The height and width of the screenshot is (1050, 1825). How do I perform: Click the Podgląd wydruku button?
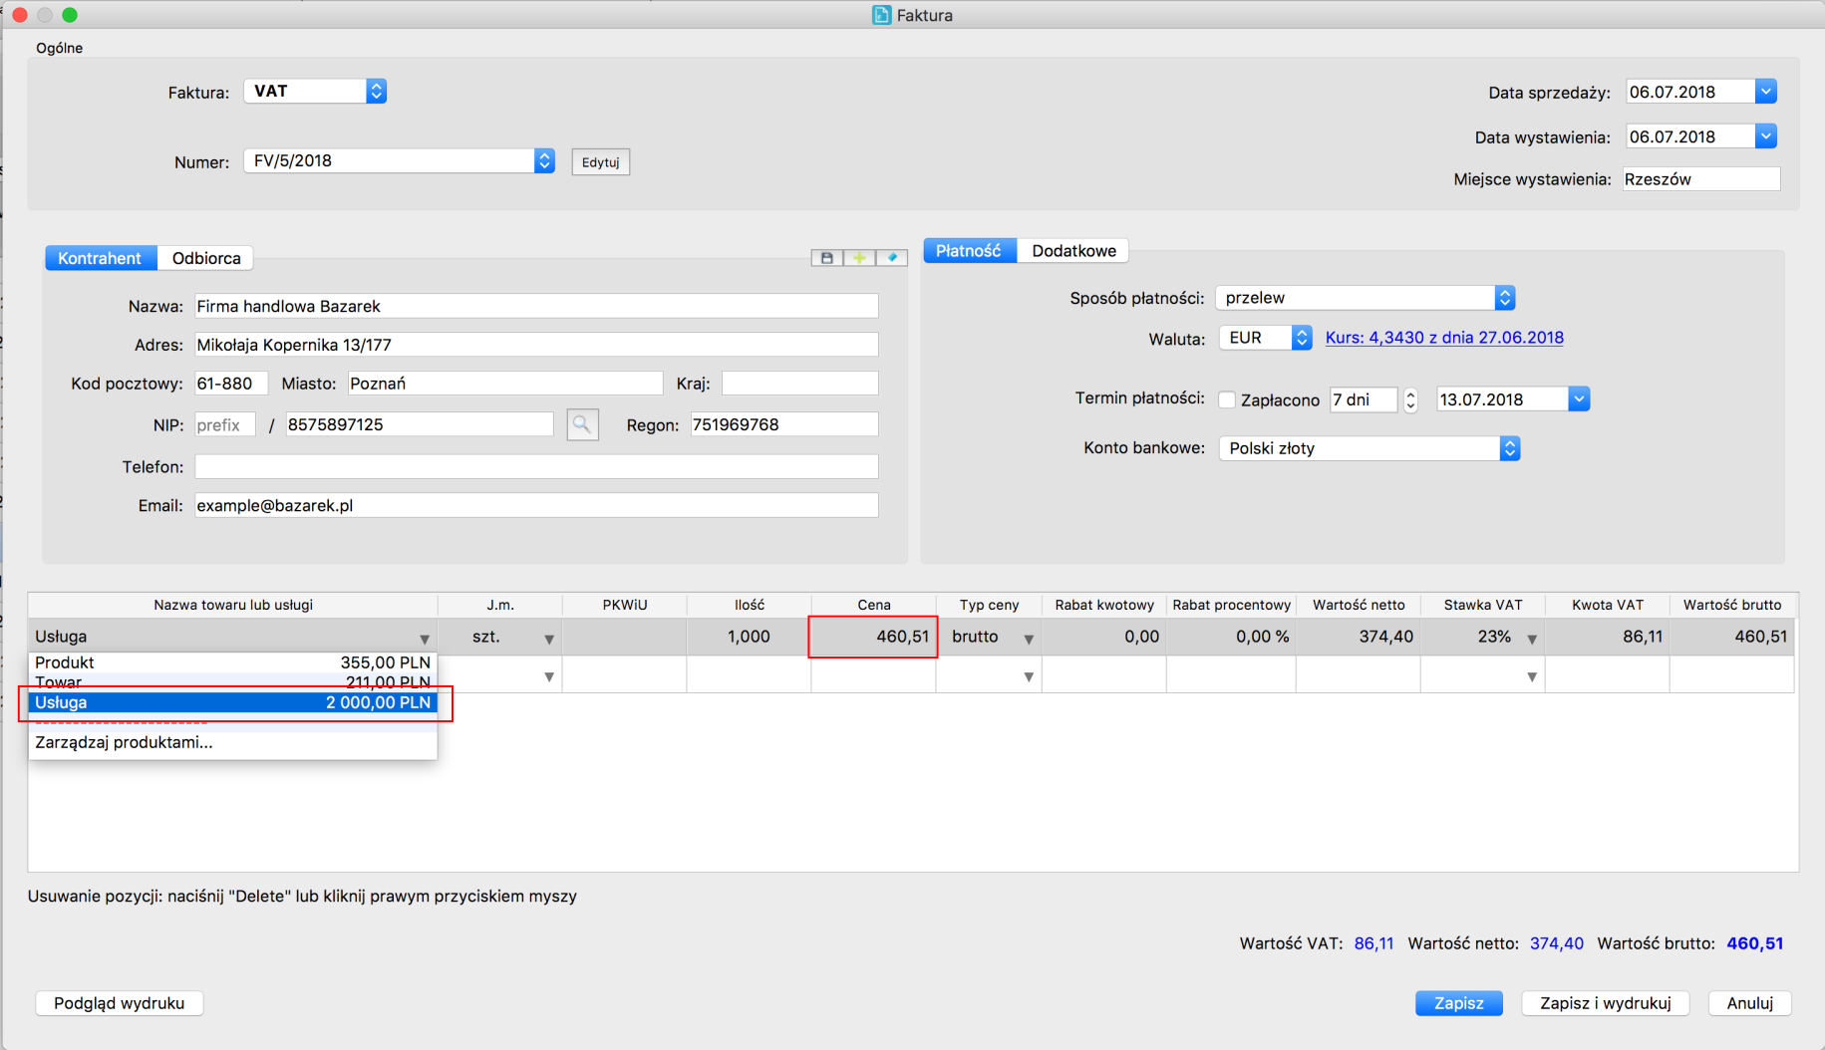pyautogui.click(x=120, y=1003)
